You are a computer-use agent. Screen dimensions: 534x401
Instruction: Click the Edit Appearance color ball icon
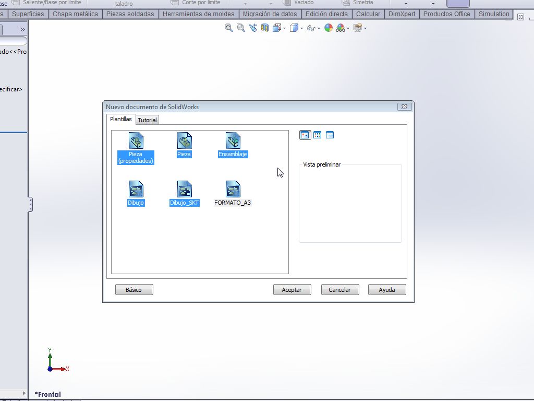point(329,28)
